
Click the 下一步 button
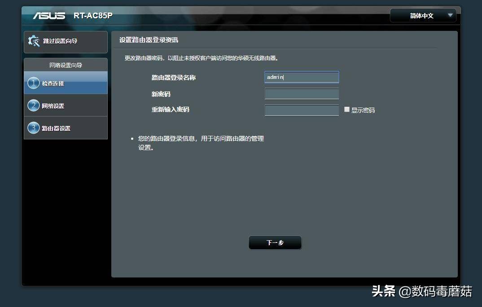275,242
